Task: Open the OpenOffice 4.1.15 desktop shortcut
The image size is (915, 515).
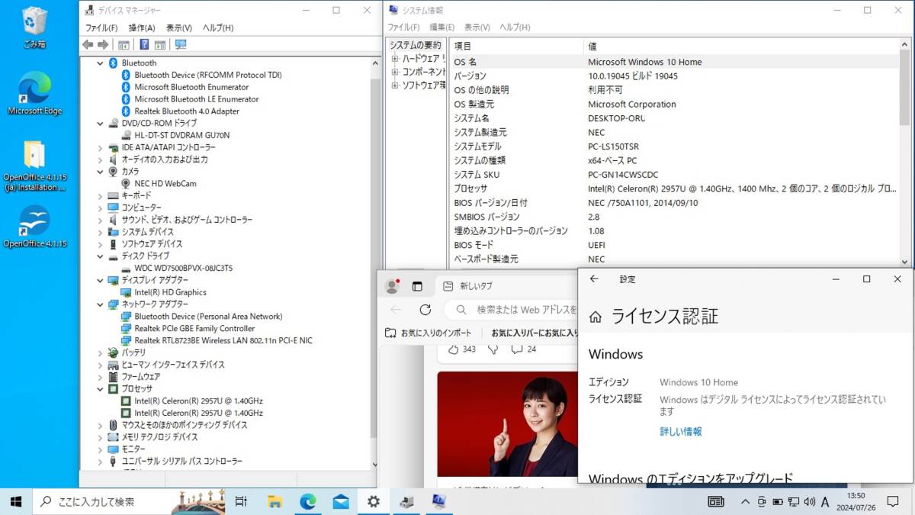Action: pos(34,227)
